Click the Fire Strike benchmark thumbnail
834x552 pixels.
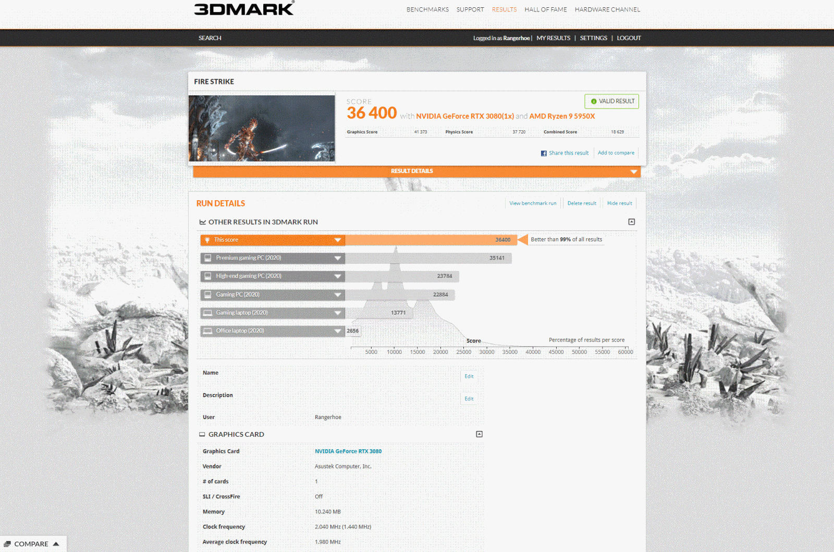coord(262,128)
